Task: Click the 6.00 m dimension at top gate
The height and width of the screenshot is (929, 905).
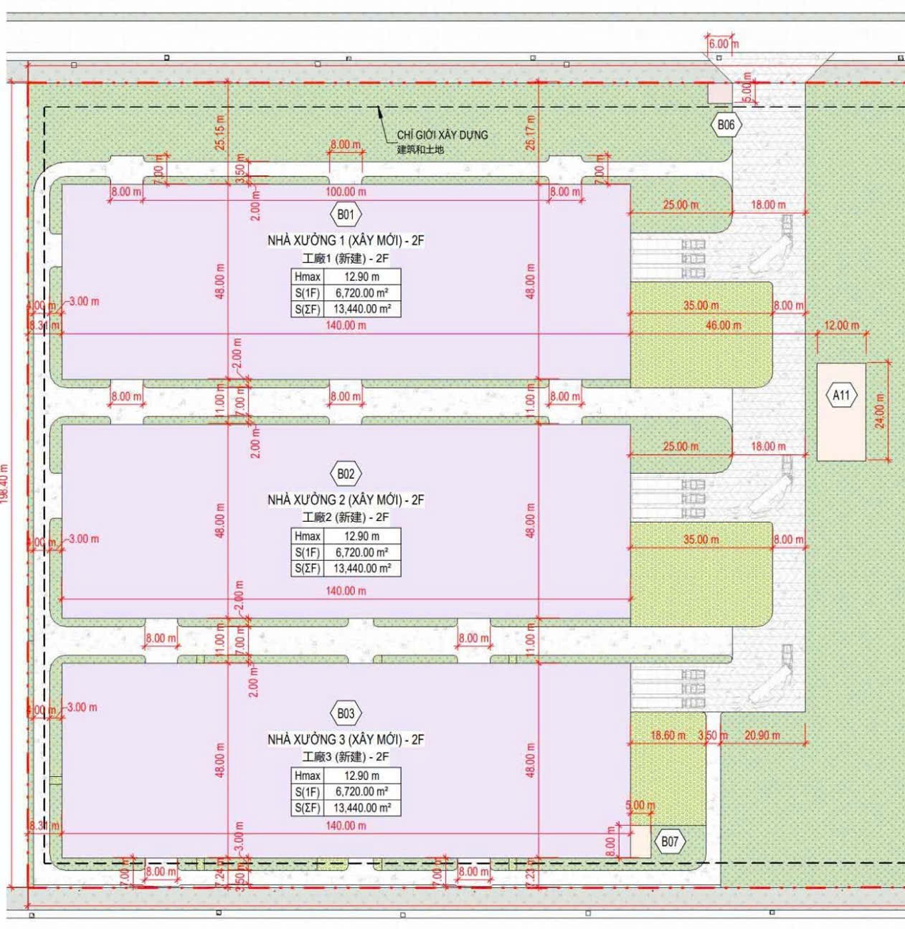Action: [720, 44]
